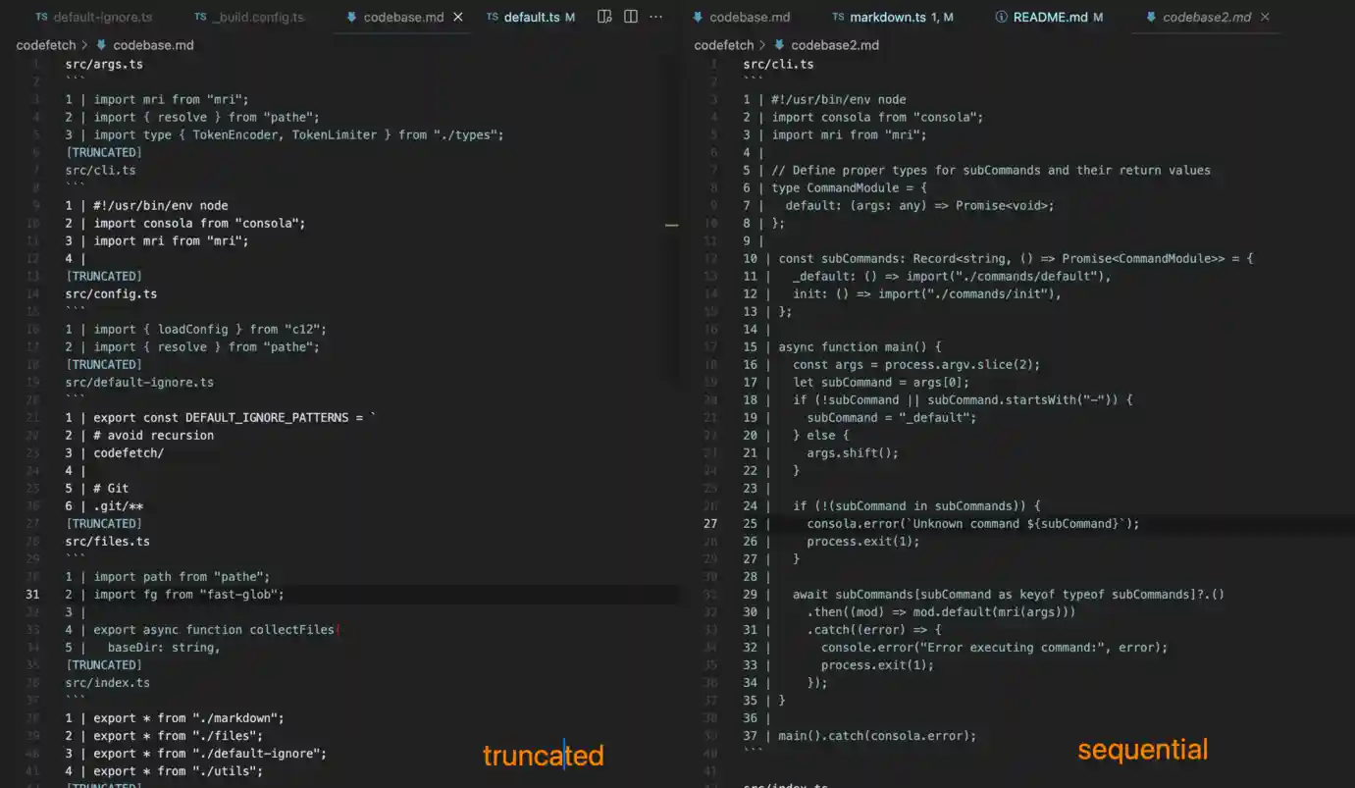Click the ".then((mod) => mod.default" line
1355x788 pixels.
(x=910, y=612)
